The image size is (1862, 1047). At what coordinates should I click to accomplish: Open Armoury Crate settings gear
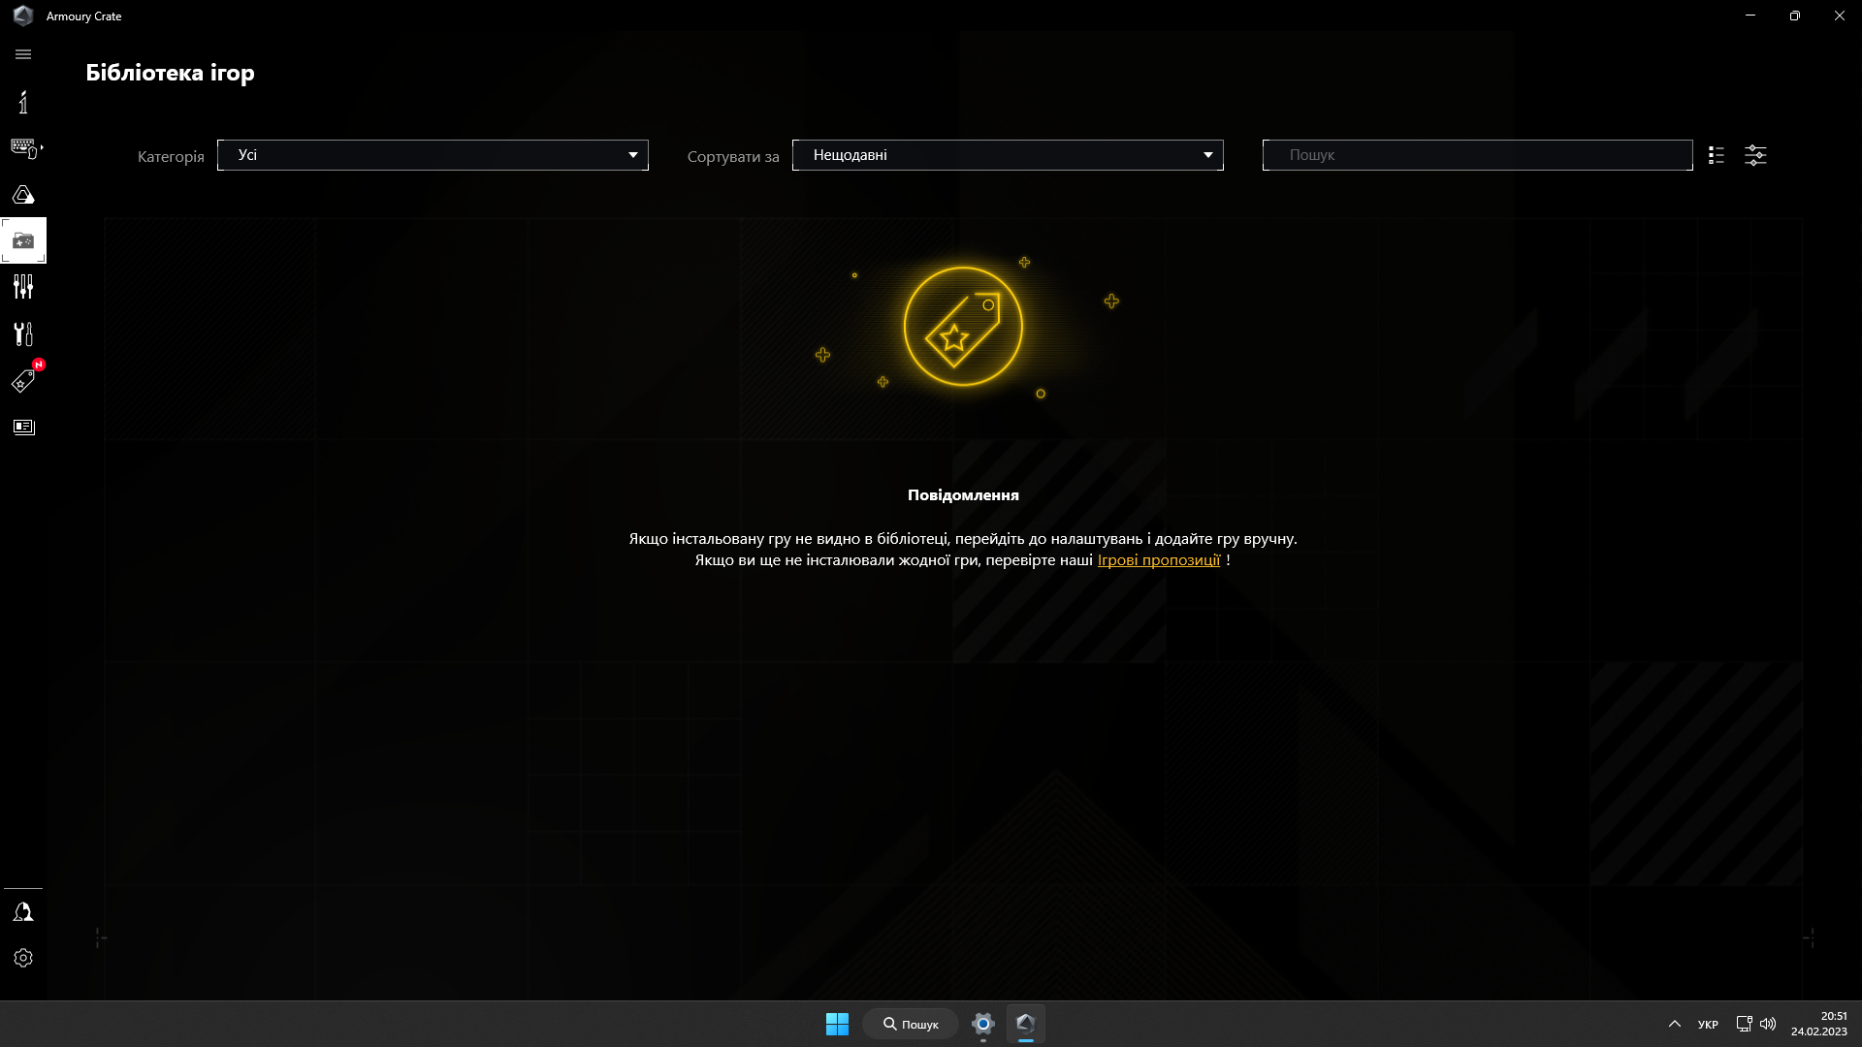23,958
